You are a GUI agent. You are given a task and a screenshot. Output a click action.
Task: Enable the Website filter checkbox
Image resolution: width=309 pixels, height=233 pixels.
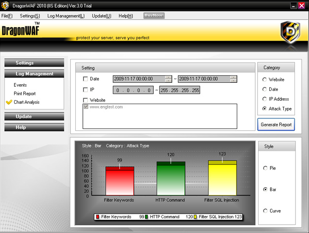[85, 100]
